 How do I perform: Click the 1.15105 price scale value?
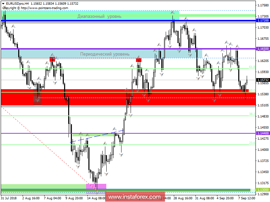[x=263, y=105]
